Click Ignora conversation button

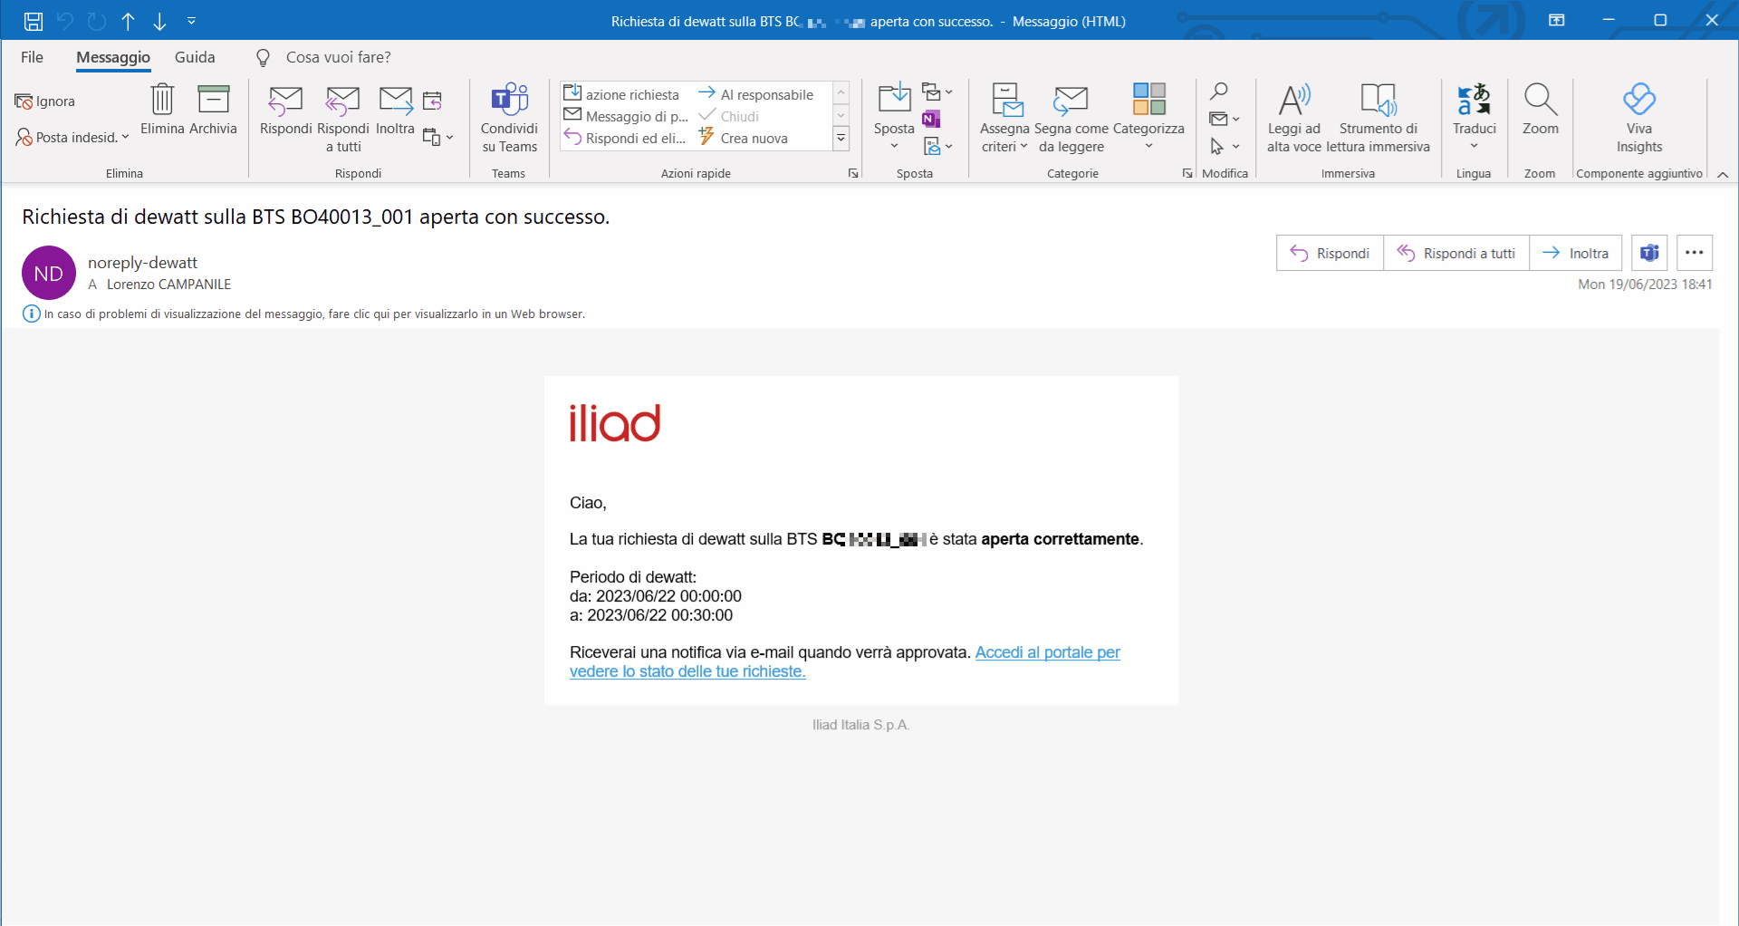click(44, 101)
